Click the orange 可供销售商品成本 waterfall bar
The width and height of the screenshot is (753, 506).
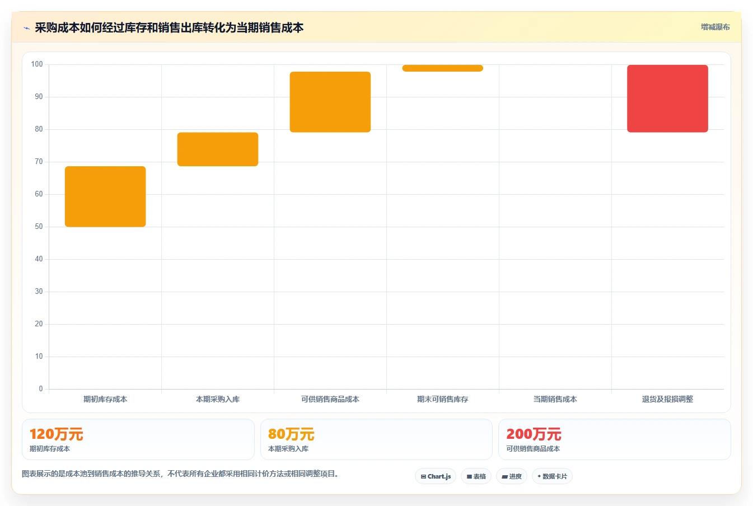pyautogui.click(x=330, y=102)
